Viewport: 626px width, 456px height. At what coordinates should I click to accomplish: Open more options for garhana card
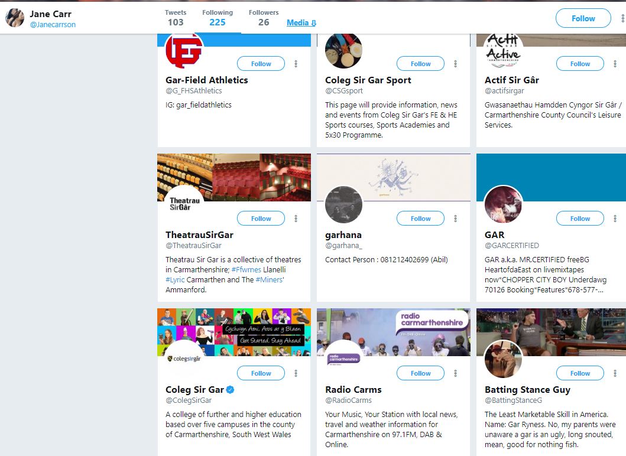click(456, 219)
